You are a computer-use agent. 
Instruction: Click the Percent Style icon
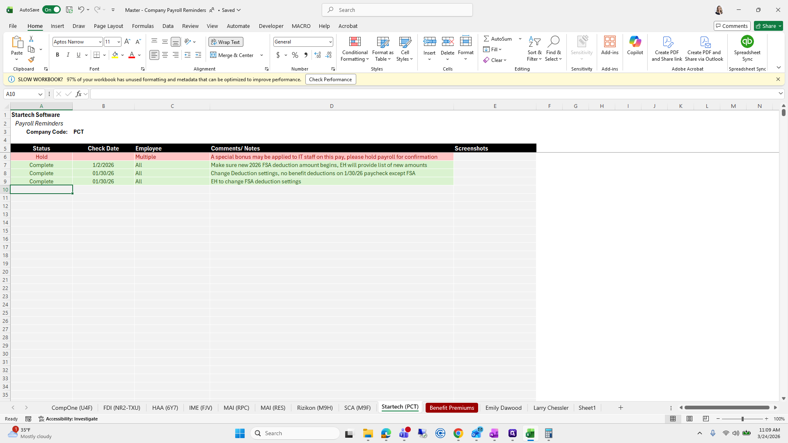295,55
